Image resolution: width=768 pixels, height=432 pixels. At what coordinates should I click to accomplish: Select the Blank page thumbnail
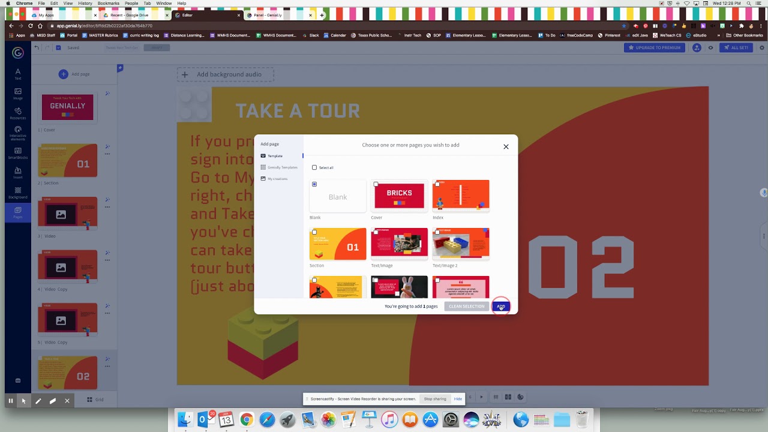click(338, 196)
